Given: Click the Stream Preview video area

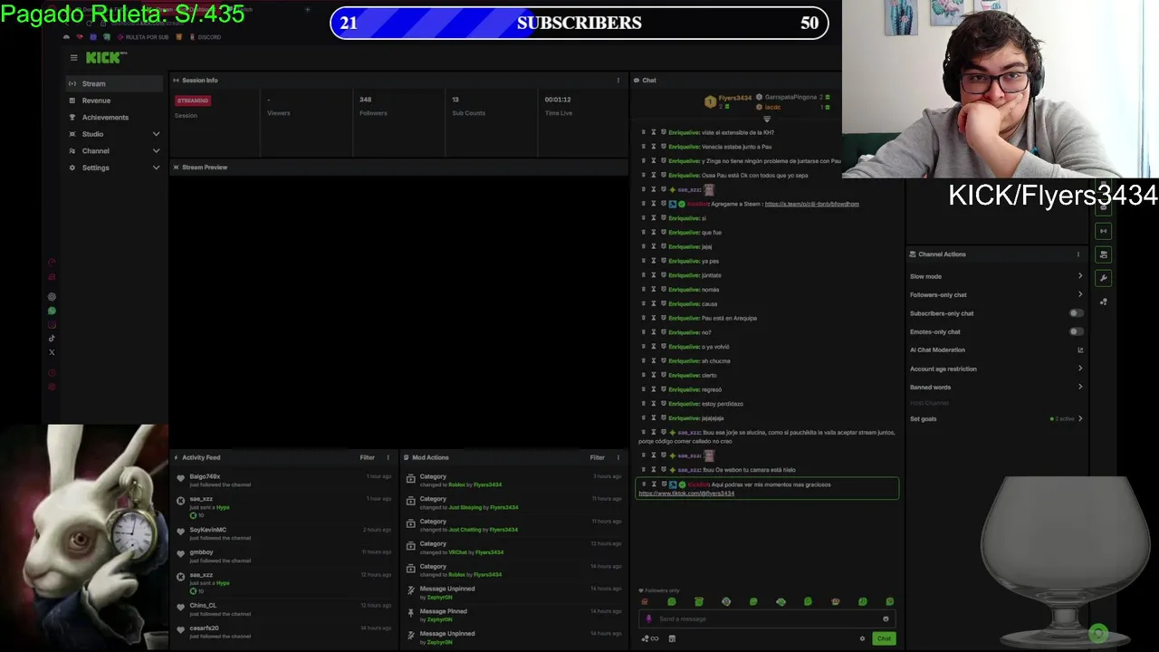Looking at the screenshot, I should point(398,312).
